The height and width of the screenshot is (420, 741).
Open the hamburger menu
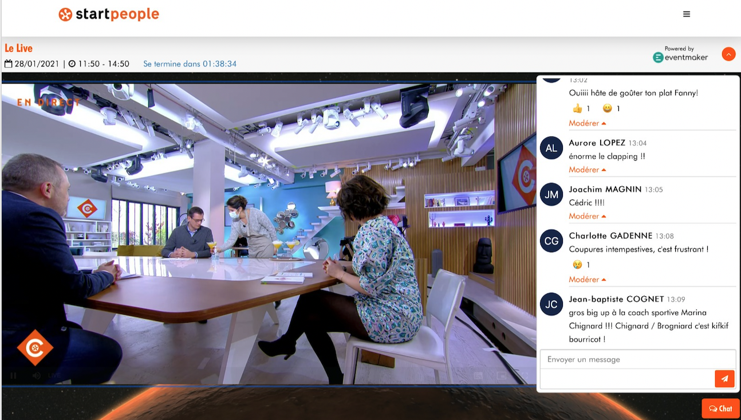(687, 14)
